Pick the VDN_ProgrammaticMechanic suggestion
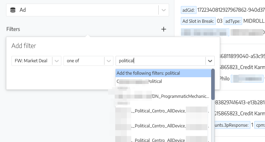The width and height of the screenshot is (265, 142). (x=163, y=96)
